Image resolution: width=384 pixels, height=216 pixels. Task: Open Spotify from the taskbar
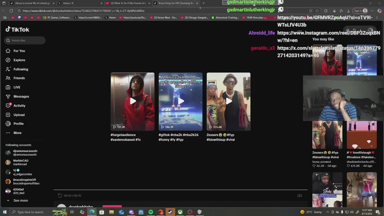click(151, 212)
